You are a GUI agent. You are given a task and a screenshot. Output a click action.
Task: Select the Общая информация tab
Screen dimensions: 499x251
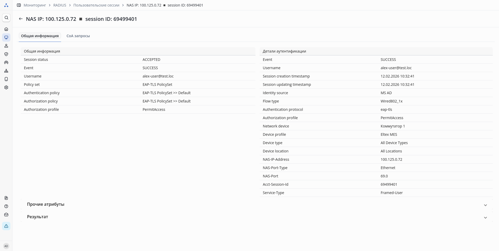pyautogui.click(x=40, y=36)
